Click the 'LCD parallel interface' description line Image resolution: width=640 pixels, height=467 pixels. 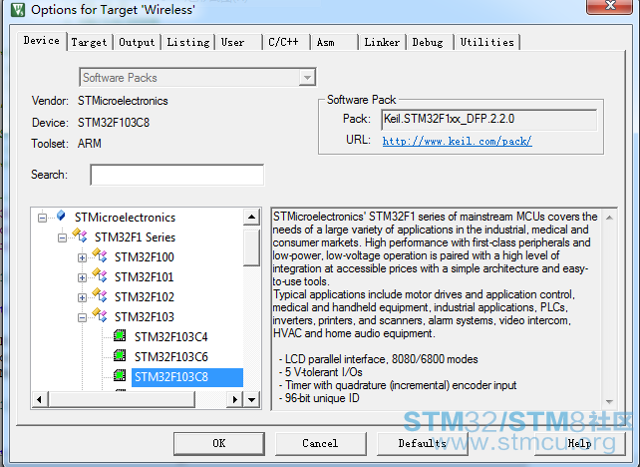[x=379, y=359]
